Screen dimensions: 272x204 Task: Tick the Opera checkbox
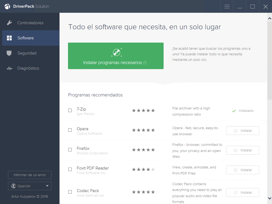(70, 130)
